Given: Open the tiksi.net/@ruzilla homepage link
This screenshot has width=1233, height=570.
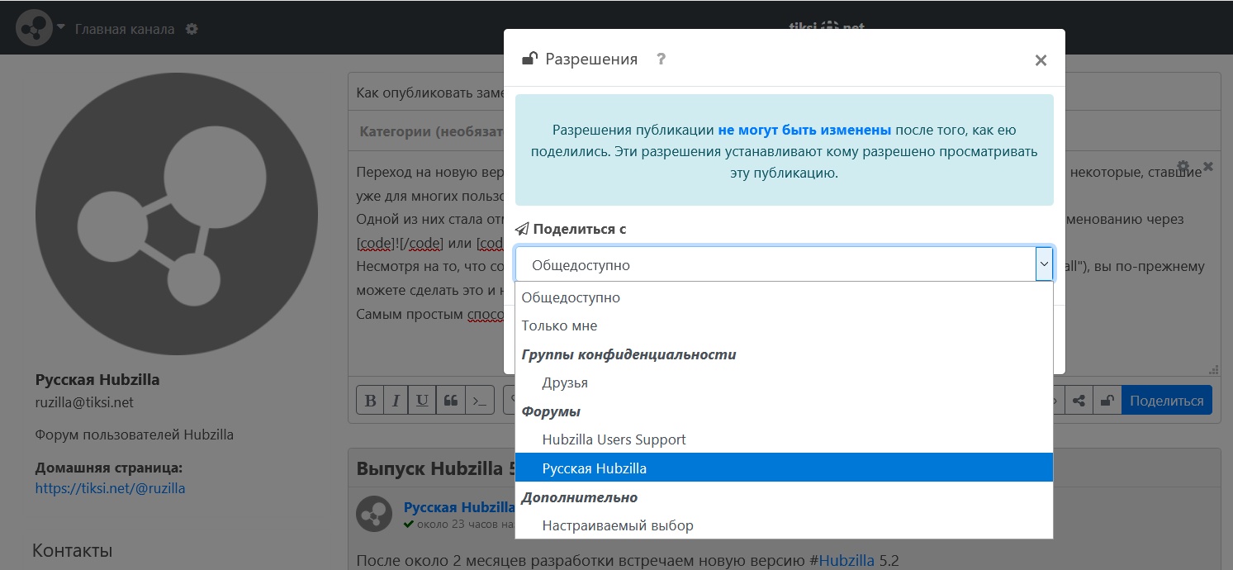Looking at the screenshot, I should click(x=110, y=488).
